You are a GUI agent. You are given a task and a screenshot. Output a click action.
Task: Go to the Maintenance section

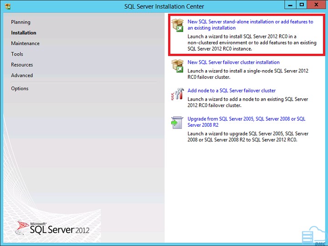pyautogui.click(x=26, y=43)
